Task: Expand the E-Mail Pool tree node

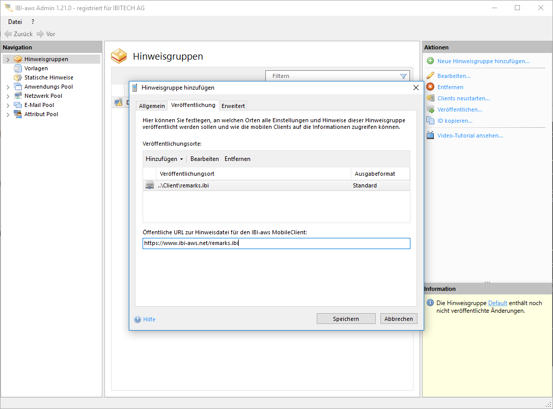Action: tap(8, 105)
